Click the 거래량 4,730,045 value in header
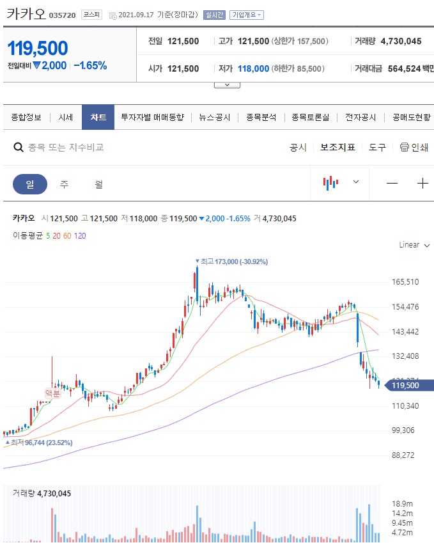The image size is (434, 543). (x=401, y=41)
